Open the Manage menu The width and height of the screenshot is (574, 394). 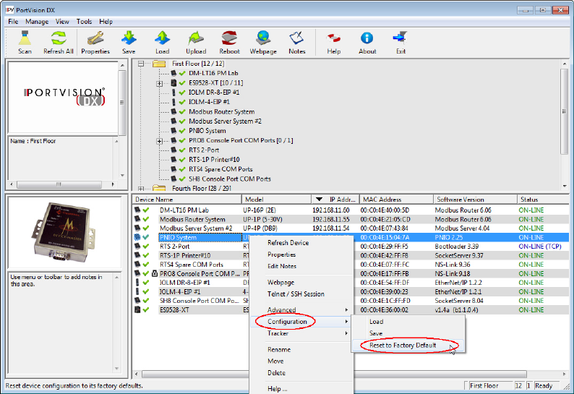pos(37,22)
